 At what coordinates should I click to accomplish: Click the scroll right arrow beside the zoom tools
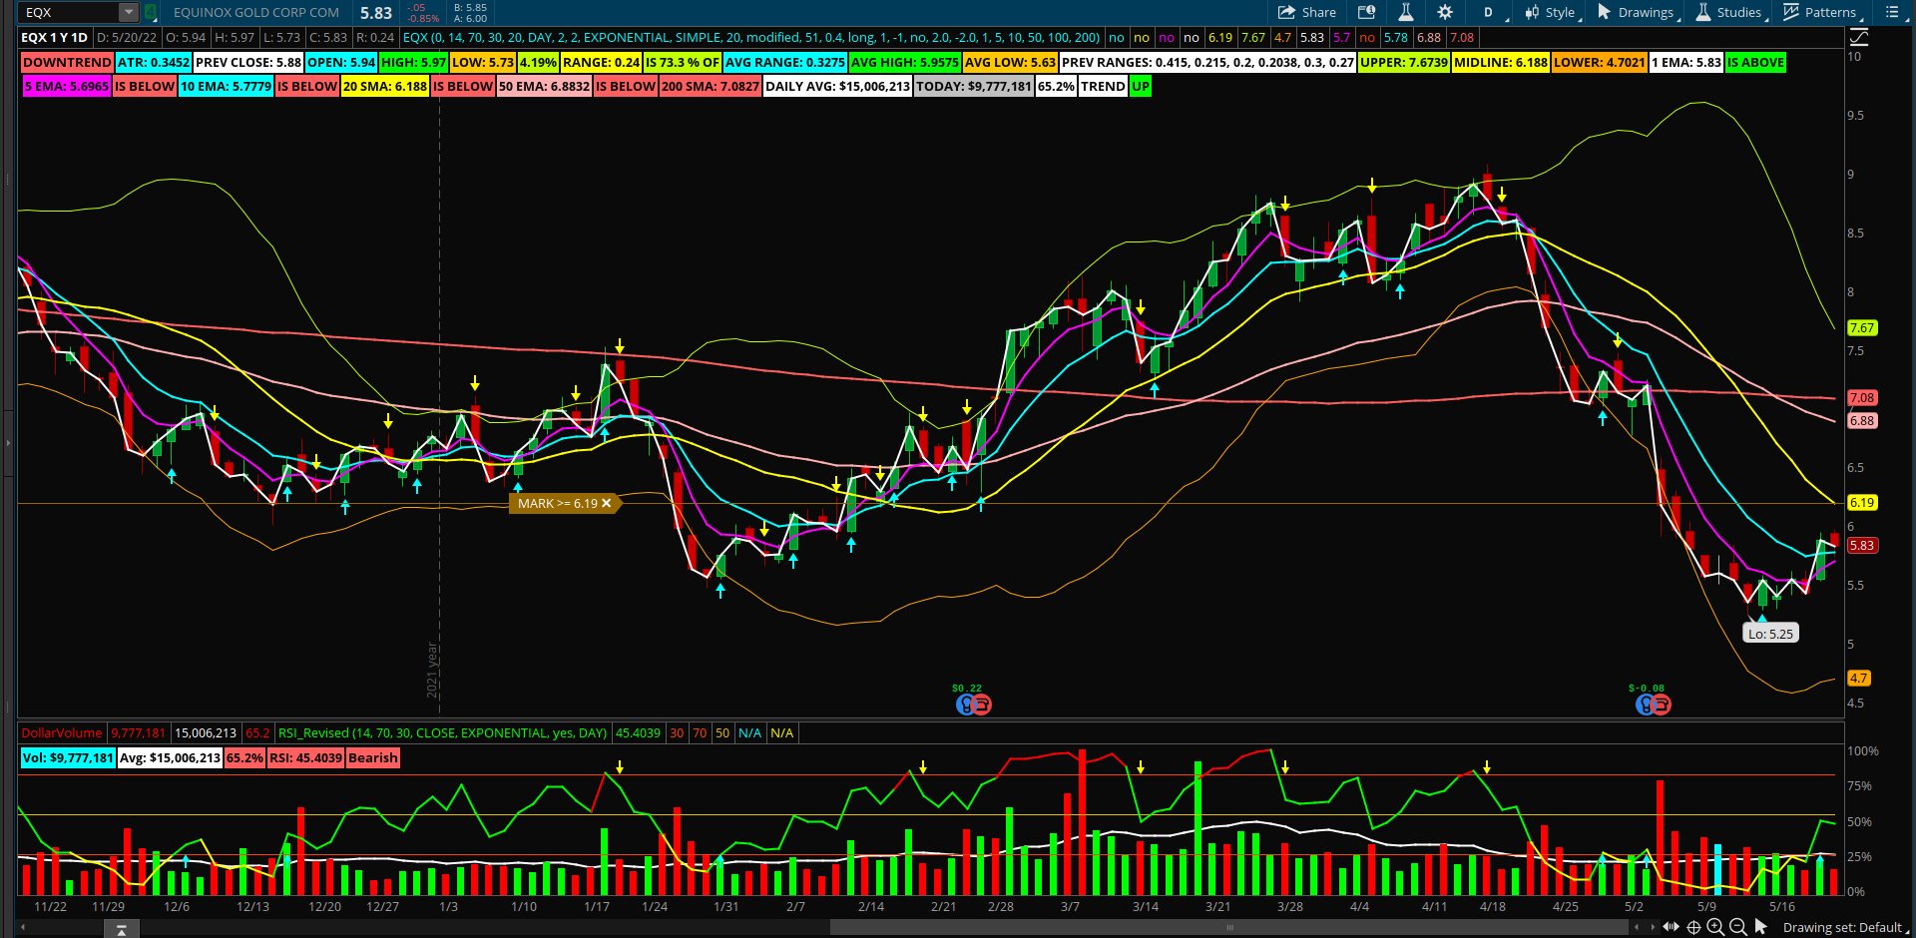(1653, 927)
